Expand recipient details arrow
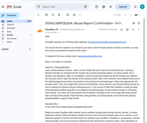The width and height of the screenshot is (147, 123). [58, 32]
